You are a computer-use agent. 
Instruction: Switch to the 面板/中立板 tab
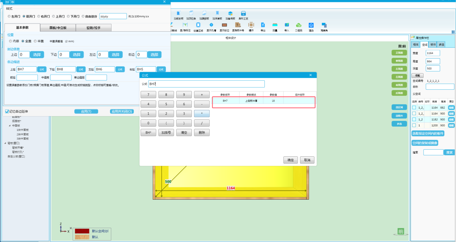58,28
